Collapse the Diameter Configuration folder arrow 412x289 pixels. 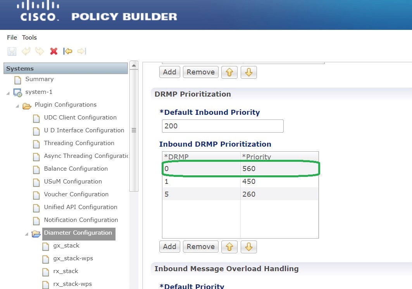(26, 234)
